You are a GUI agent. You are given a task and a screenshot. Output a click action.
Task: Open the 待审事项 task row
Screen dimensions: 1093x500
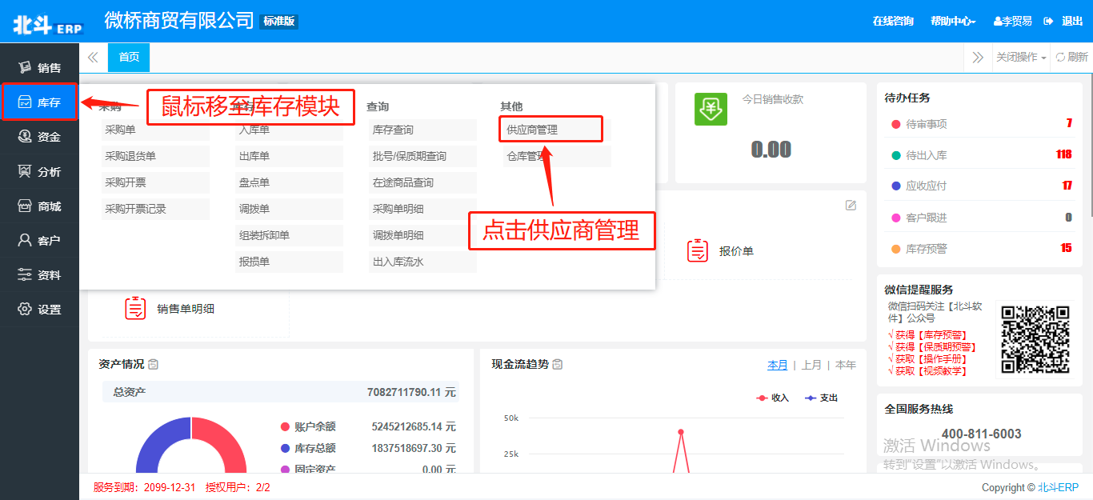tap(981, 124)
